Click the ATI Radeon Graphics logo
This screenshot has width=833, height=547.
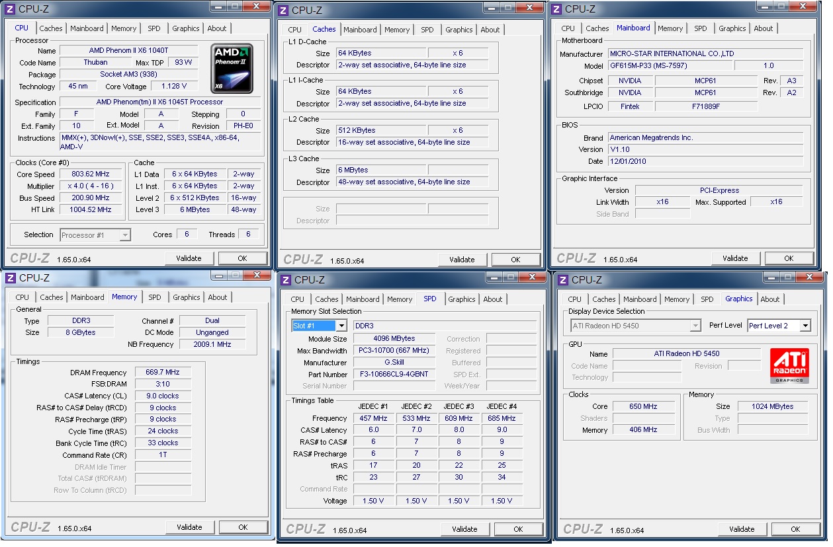(789, 367)
